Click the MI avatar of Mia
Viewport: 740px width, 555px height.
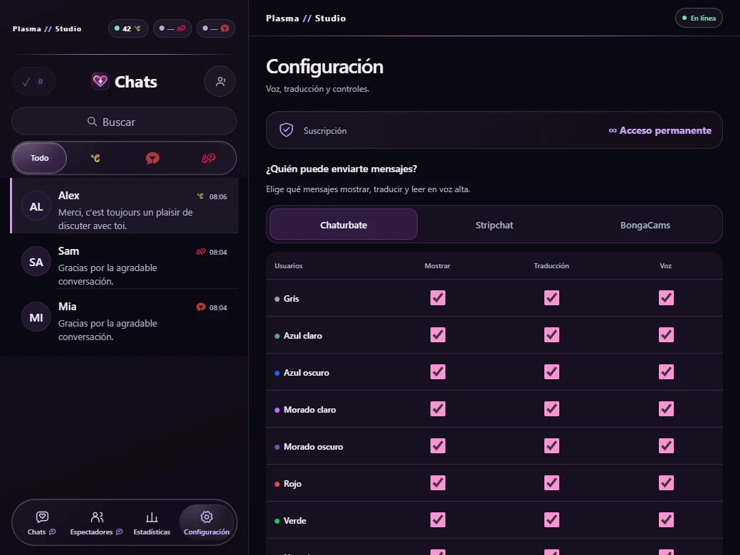[x=36, y=317]
